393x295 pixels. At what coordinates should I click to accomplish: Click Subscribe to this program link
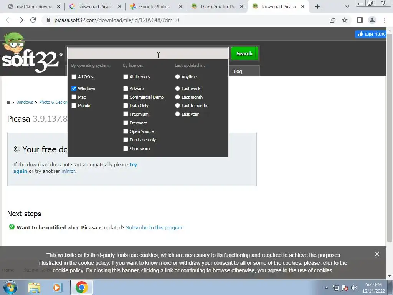(155, 227)
